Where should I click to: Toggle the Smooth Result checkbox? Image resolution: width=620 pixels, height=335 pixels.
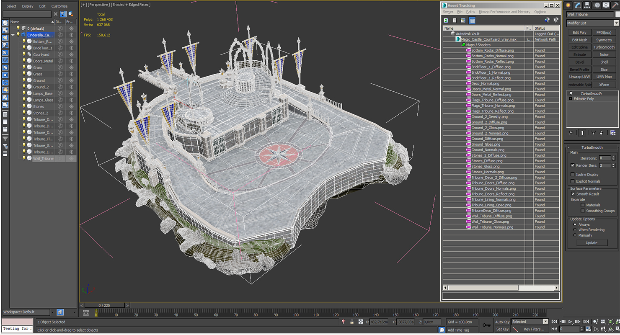pyautogui.click(x=573, y=194)
